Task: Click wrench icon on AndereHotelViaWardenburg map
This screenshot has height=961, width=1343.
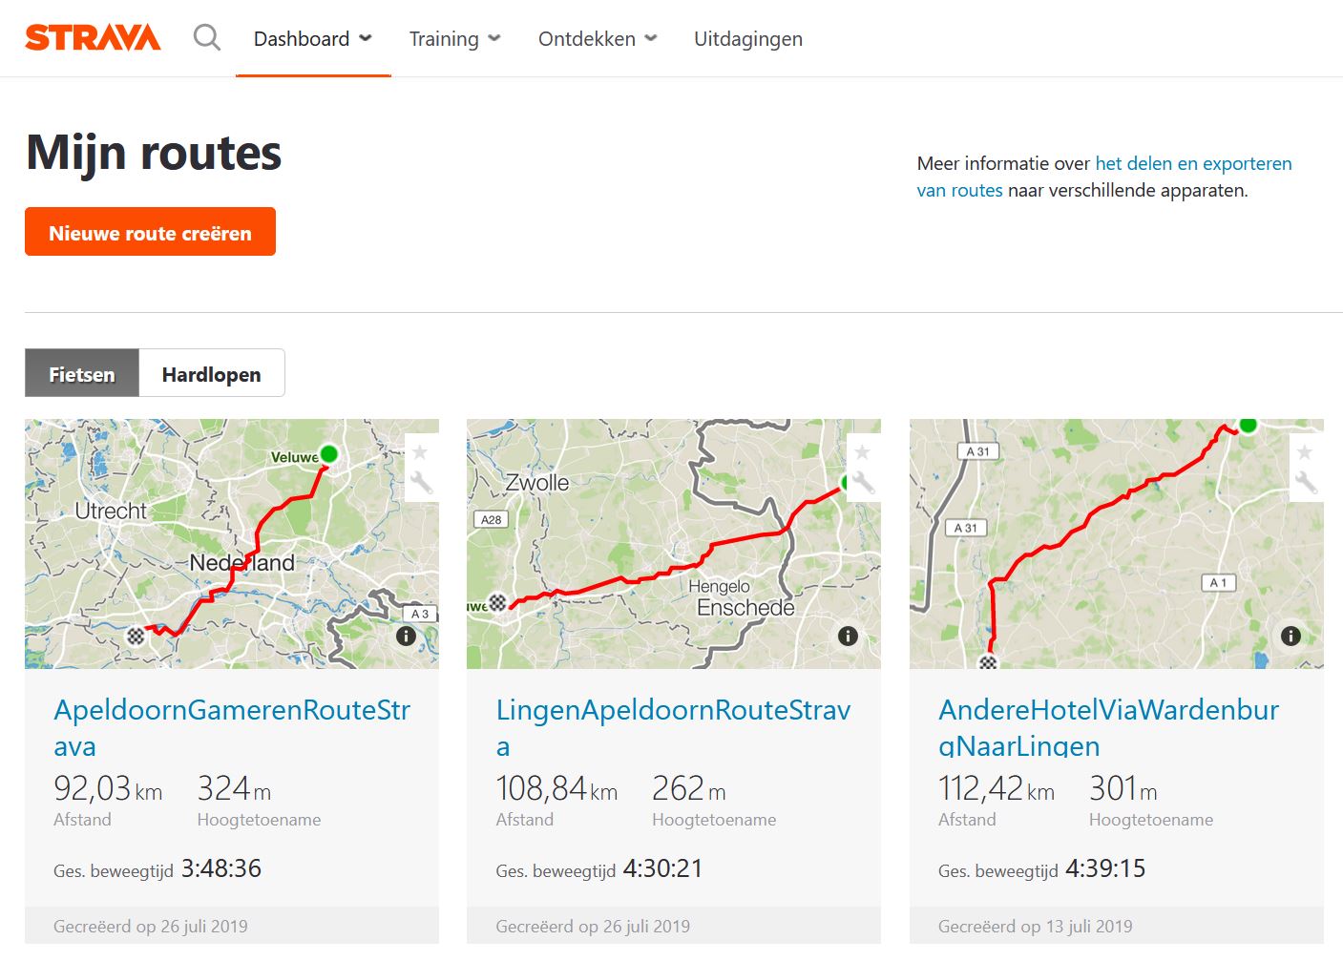Action: [1306, 483]
